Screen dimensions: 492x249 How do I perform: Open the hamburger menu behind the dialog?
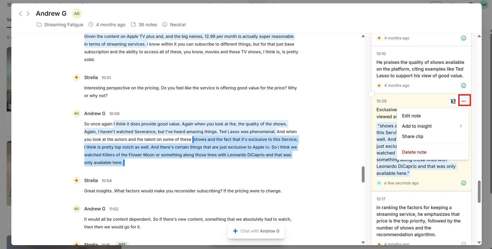[x=9, y=5]
